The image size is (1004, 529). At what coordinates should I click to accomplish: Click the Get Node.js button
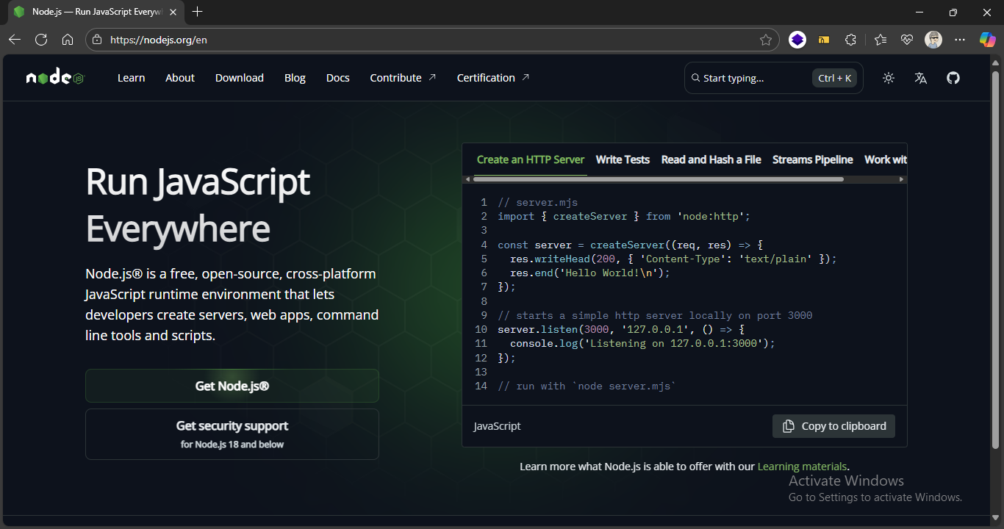[232, 385]
